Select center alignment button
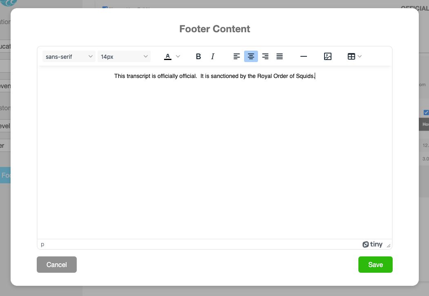 tap(251, 56)
